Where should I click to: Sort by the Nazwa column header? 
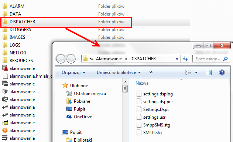tap(142, 83)
